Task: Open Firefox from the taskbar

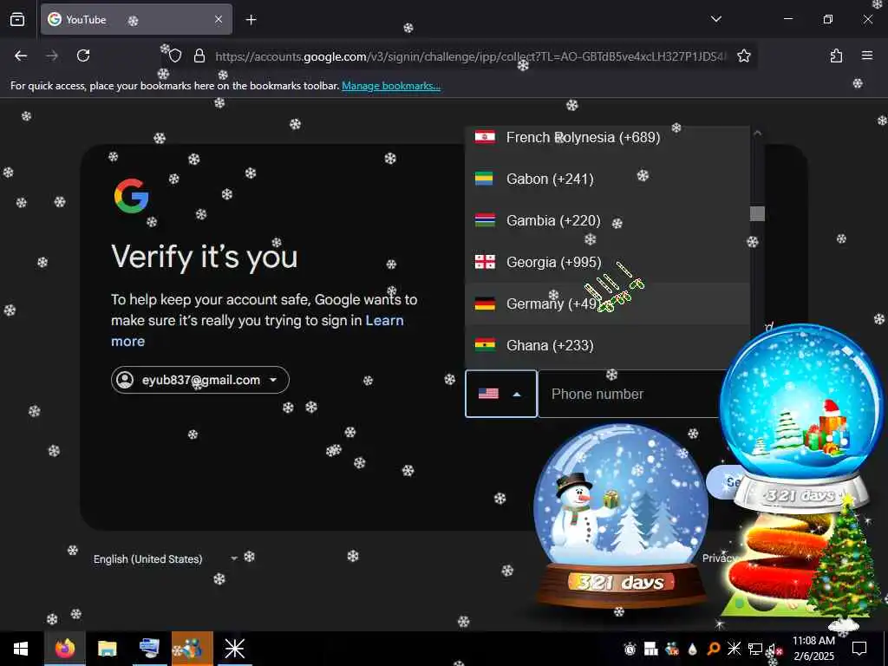Action: coord(64,649)
